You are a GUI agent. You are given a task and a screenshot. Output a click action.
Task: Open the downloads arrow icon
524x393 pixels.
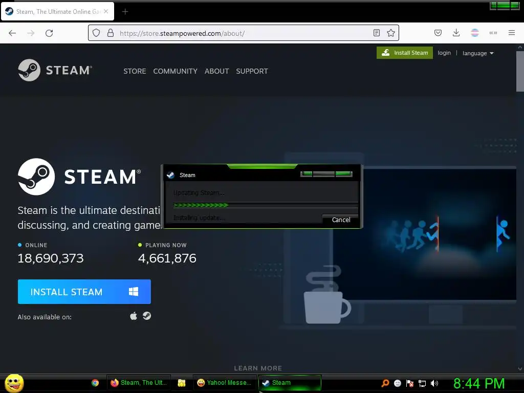(x=456, y=33)
